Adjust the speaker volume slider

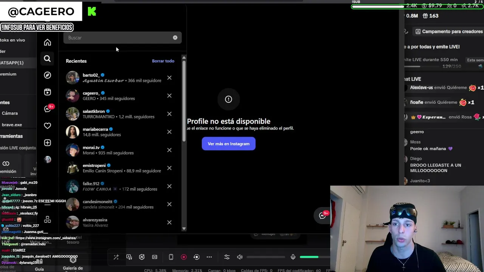(265, 257)
